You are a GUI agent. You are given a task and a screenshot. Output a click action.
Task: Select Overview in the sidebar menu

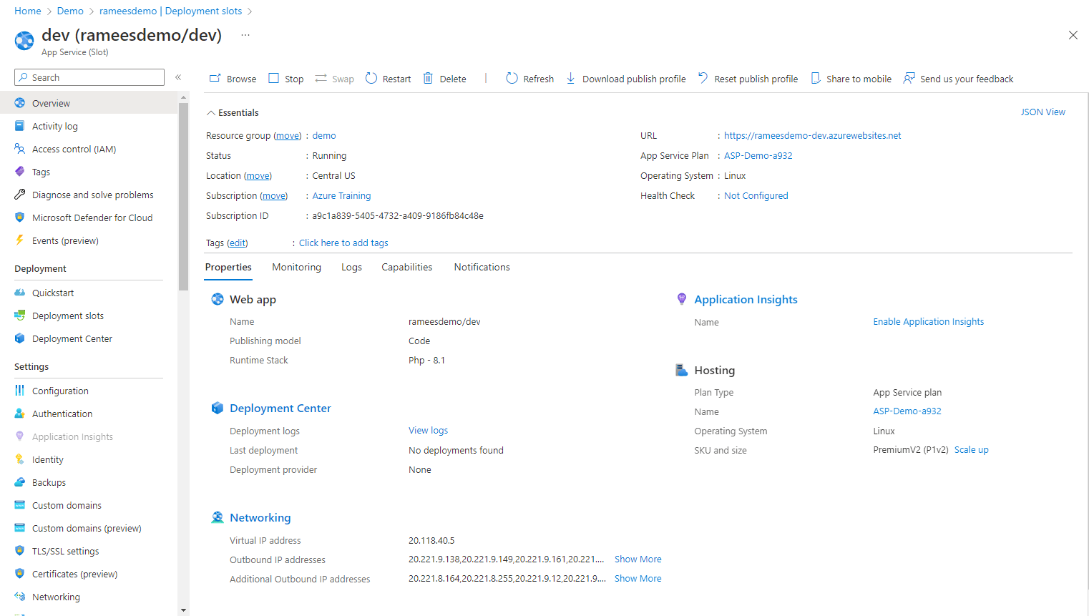click(x=89, y=103)
